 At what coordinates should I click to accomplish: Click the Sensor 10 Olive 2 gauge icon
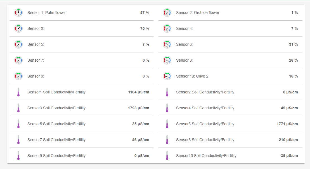click(x=167, y=76)
